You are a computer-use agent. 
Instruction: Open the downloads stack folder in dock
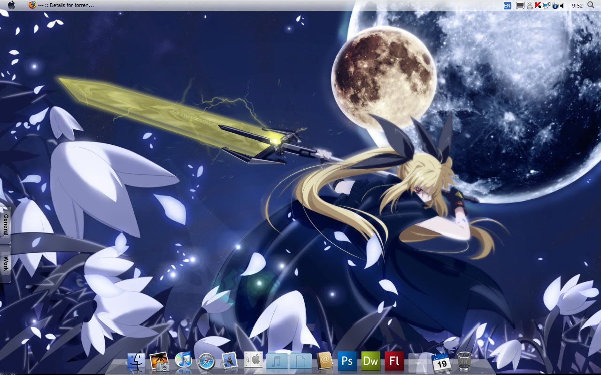click(419, 362)
